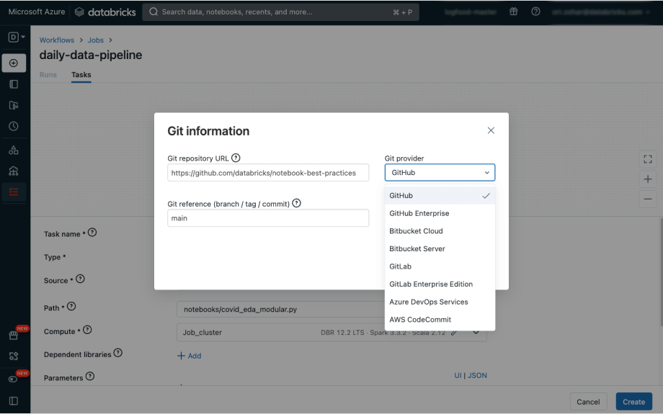Open the workspace switcher D dropdown

[17, 37]
